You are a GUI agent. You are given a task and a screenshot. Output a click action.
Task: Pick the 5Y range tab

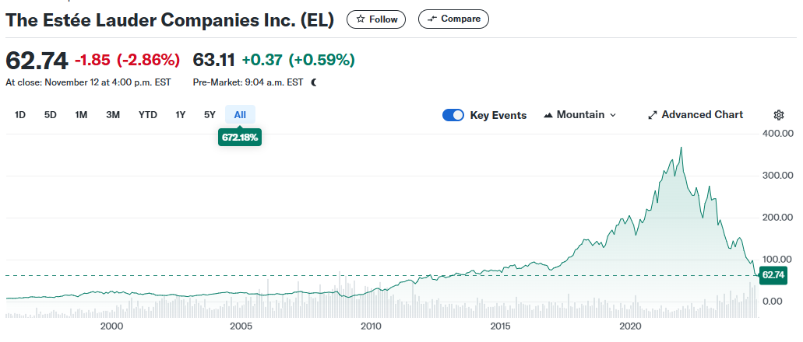pos(210,114)
